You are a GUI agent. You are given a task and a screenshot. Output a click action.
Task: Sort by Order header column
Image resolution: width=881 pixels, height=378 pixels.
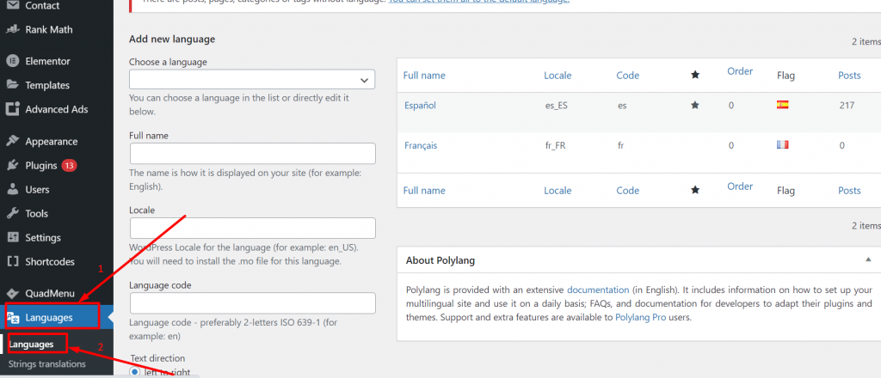click(x=740, y=71)
